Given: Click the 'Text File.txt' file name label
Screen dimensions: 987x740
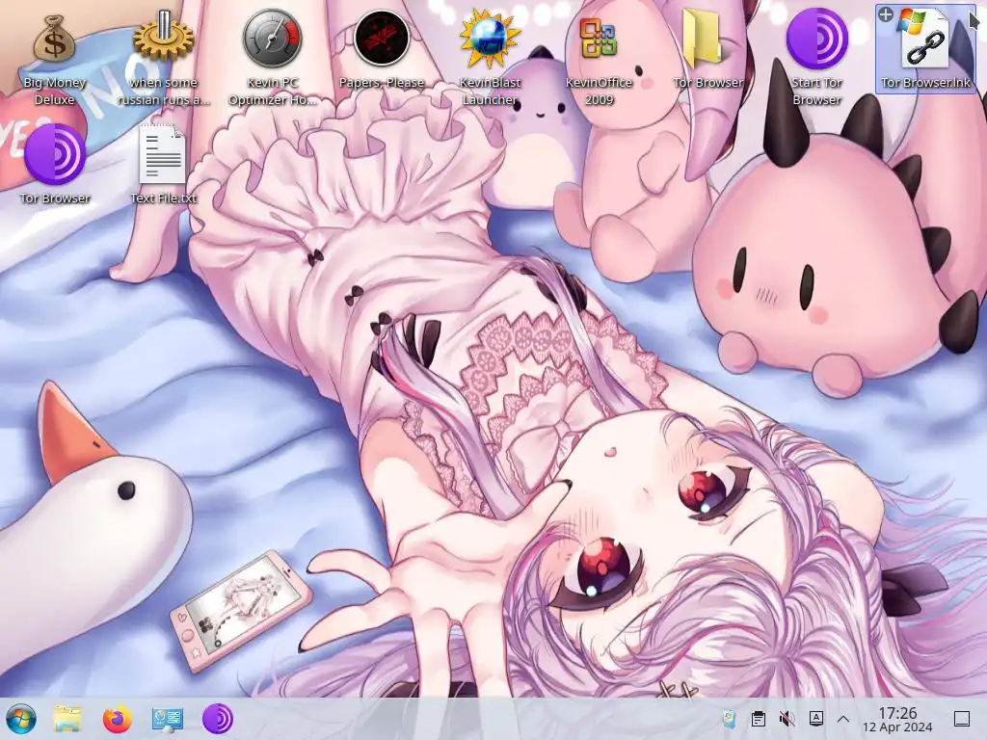Looking at the screenshot, I should click(x=164, y=198).
